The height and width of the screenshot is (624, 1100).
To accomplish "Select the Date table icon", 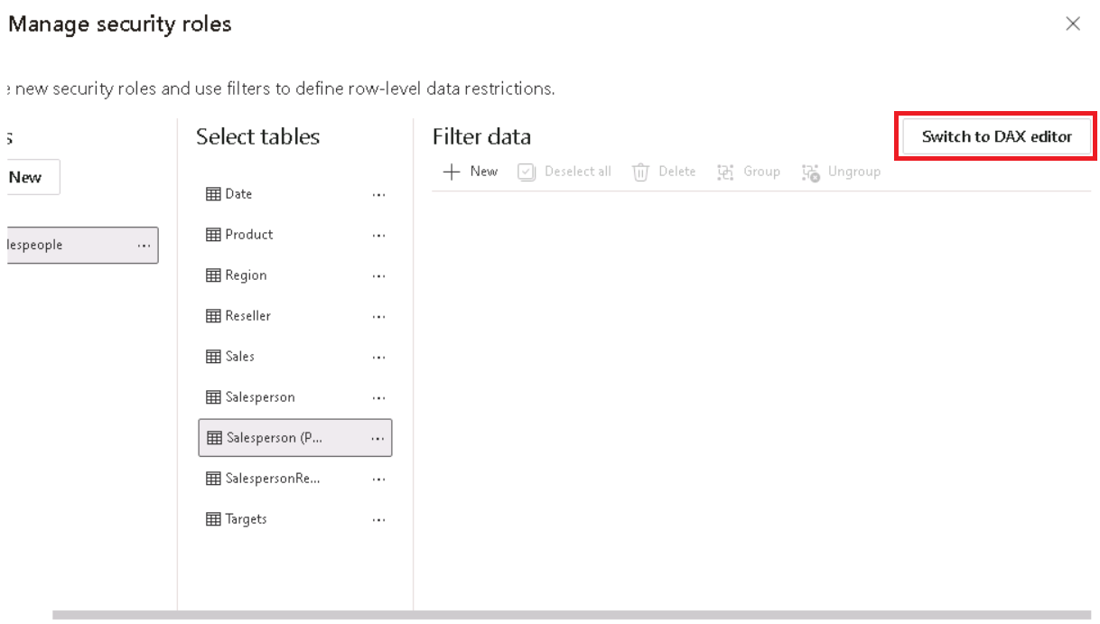I will click(213, 194).
